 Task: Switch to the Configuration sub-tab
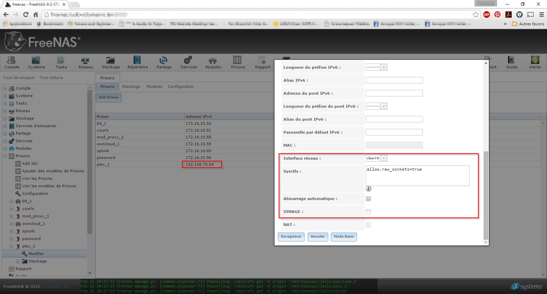point(181,86)
